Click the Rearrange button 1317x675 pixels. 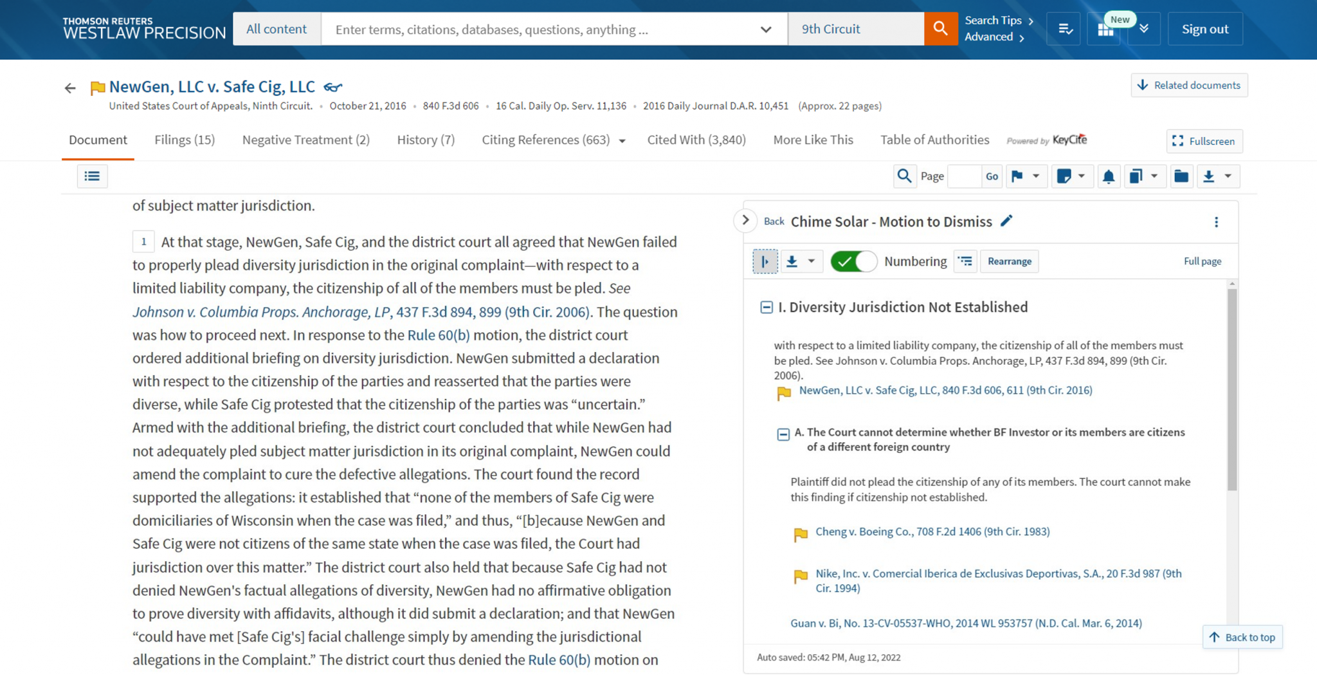1009,261
